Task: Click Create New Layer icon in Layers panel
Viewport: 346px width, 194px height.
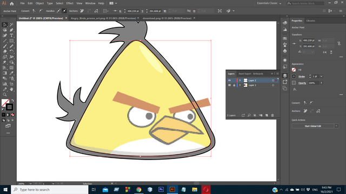Action: [267, 115]
